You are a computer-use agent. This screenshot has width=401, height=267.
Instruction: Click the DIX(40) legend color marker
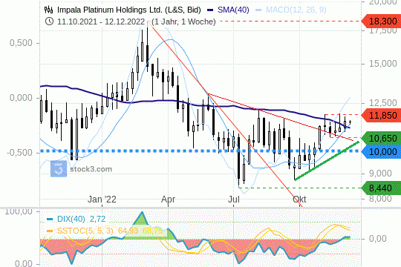pyautogui.click(x=50, y=220)
